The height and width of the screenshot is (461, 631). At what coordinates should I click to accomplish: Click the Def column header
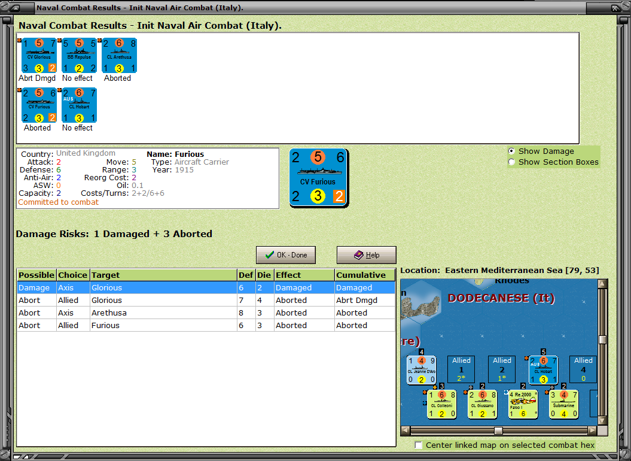coord(246,275)
